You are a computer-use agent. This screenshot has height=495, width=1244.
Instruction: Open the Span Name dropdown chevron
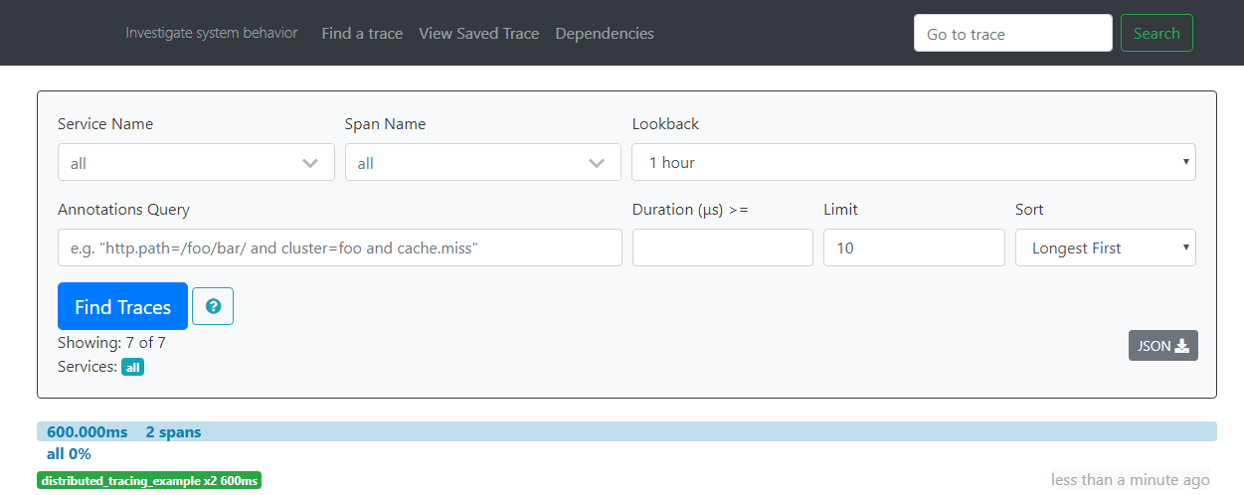tap(597, 163)
